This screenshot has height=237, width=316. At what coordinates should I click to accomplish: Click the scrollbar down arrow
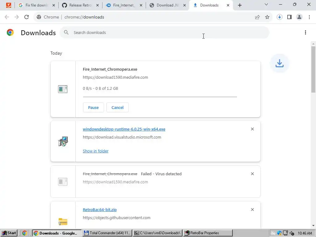pyautogui.click(x=313, y=226)
